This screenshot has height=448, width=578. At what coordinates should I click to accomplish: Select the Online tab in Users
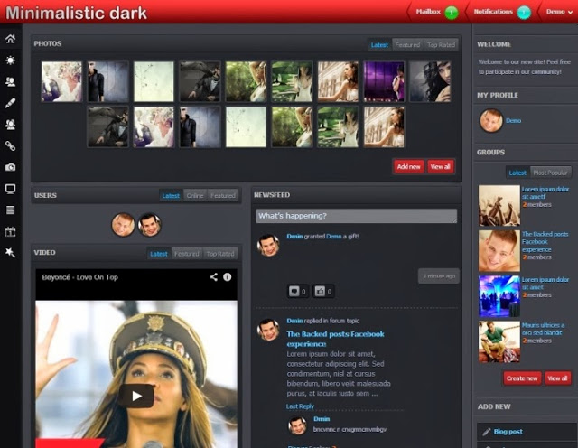(194, 195)
